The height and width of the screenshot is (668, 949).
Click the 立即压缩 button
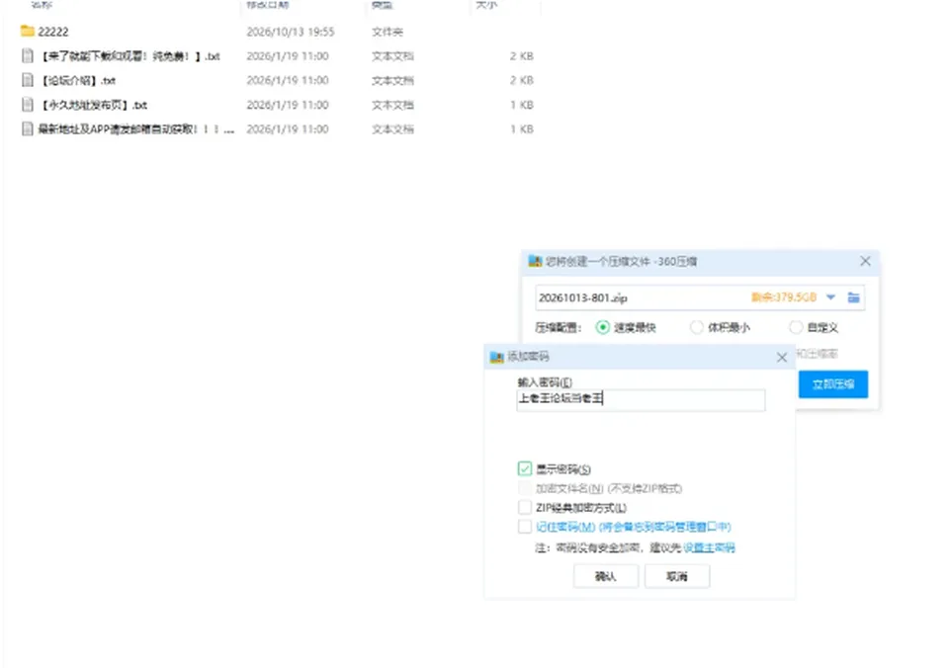coord(832,384)
